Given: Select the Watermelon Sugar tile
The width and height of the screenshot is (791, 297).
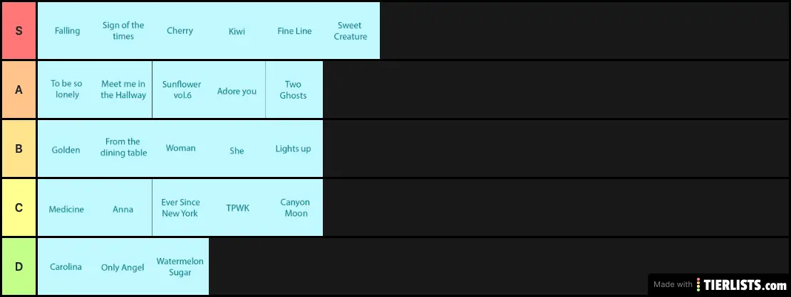Looking at the screenshot, I should coord(180,266).
